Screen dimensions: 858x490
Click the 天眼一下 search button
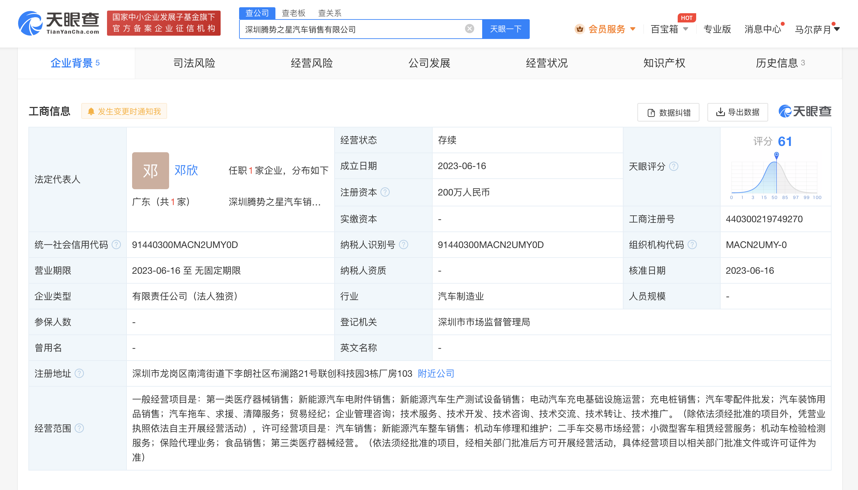[x=506, y=29]
